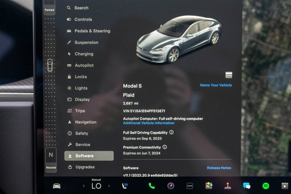The width and height of the screenshot is (291, 194).
Task: Open Pedals & Steering settings
Action: tap(89, 31)
